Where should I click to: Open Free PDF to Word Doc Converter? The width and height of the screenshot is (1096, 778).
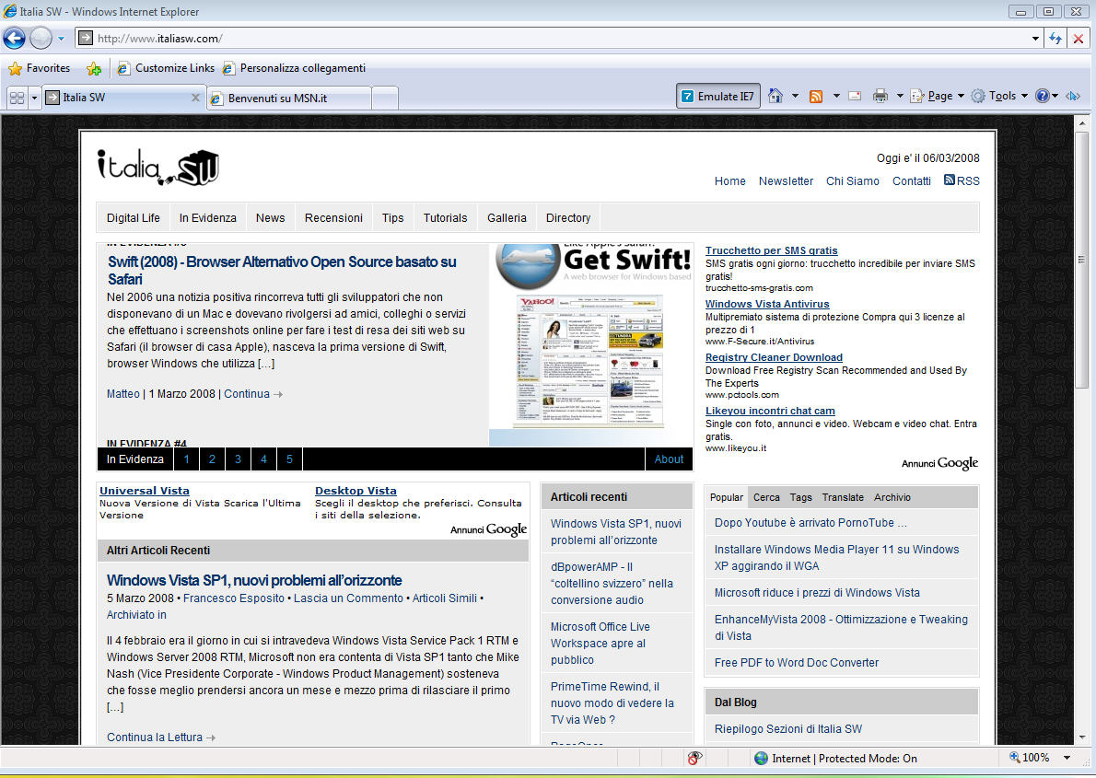point(796,663)
